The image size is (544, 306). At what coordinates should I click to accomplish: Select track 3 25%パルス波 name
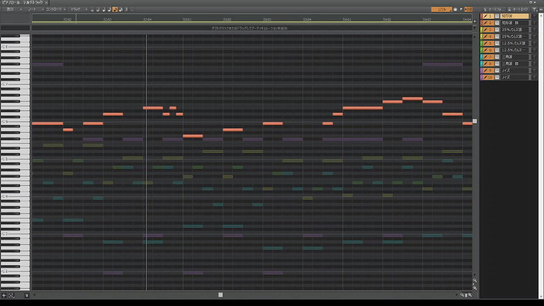coord(514,29)
